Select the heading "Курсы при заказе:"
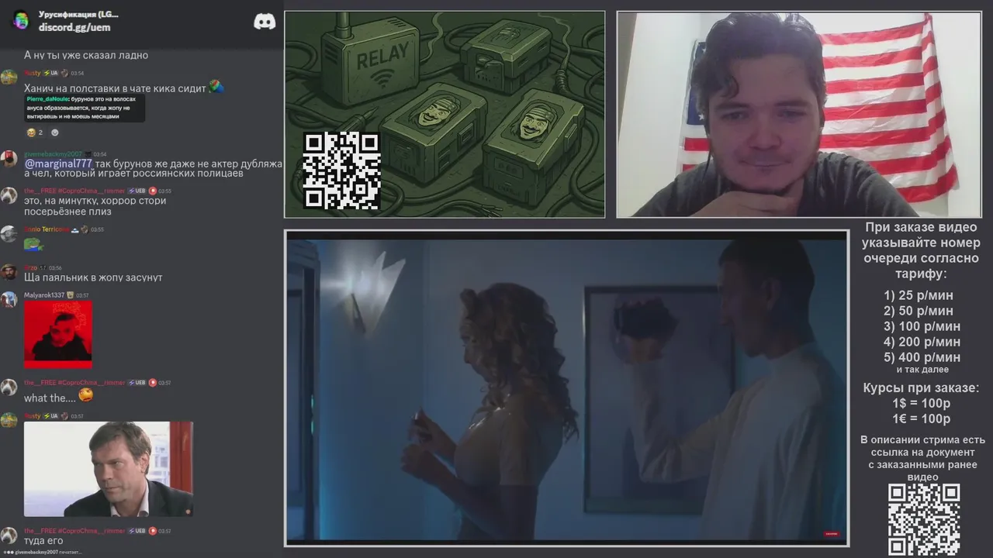The width and height of the screenshot is (993, 558). [921, 388]
